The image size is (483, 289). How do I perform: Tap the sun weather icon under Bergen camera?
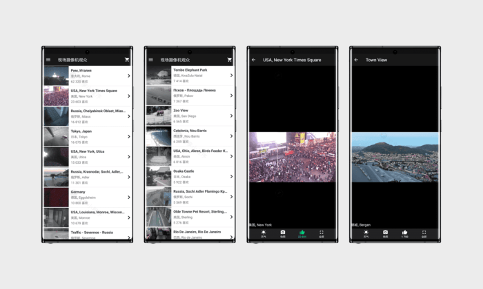point(366,233)
